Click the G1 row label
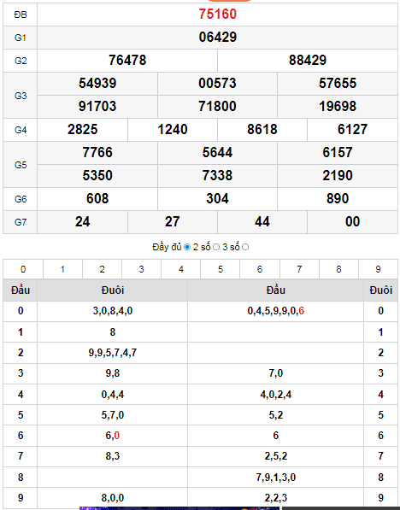Screen dimensions: 400x510 (21, 38)
